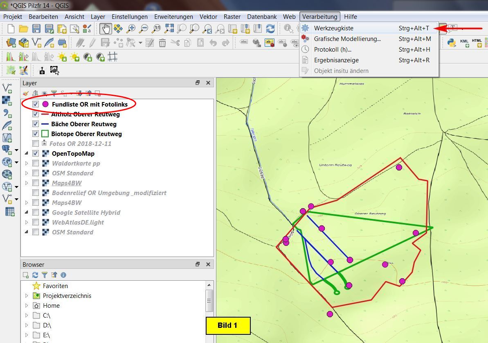Click Zoom Full extent icon
The width and height of the screenshot is (488, 343).
pyautogui.click(x=169, y=28)
